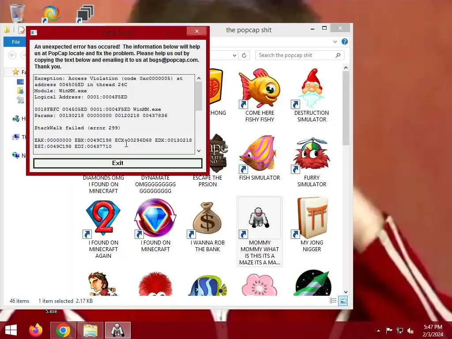Expand the address bar history dropdown
The width and height of the screenshot is (452, 339).
click(235, 55)
